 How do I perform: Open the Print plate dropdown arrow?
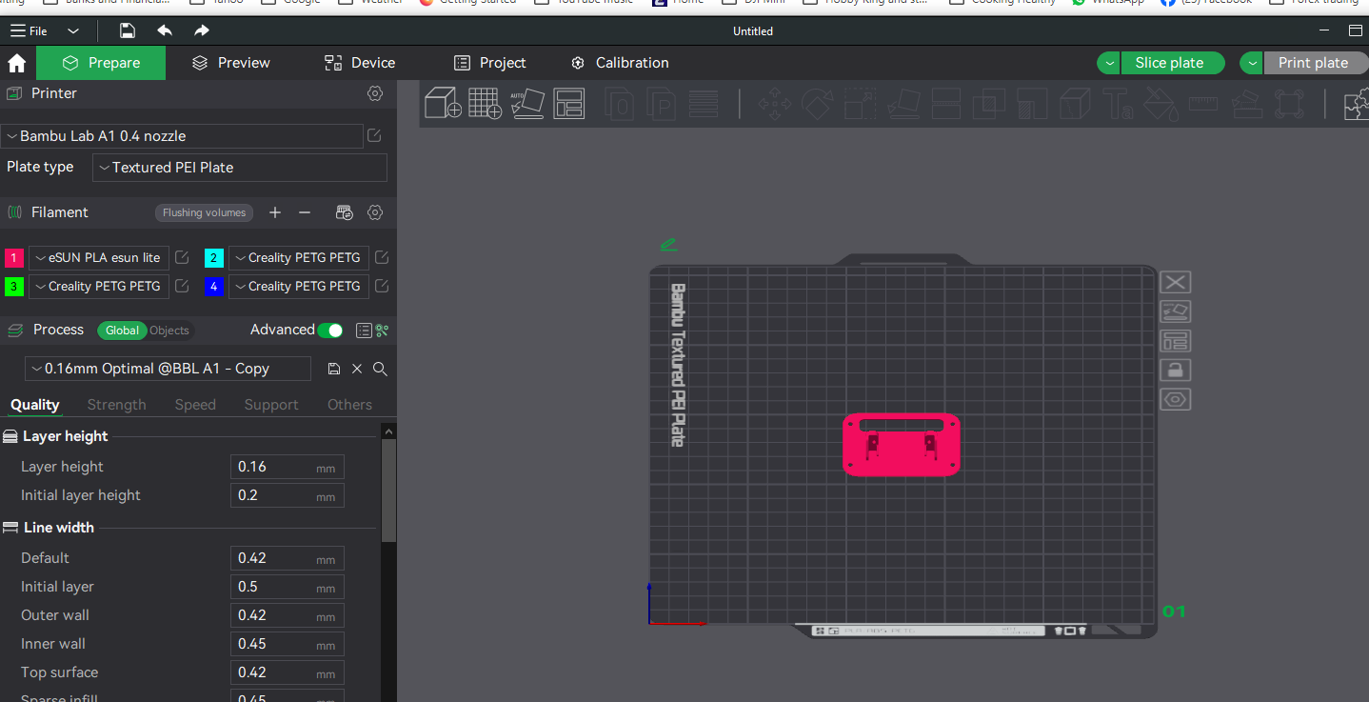pos(1251,63)
